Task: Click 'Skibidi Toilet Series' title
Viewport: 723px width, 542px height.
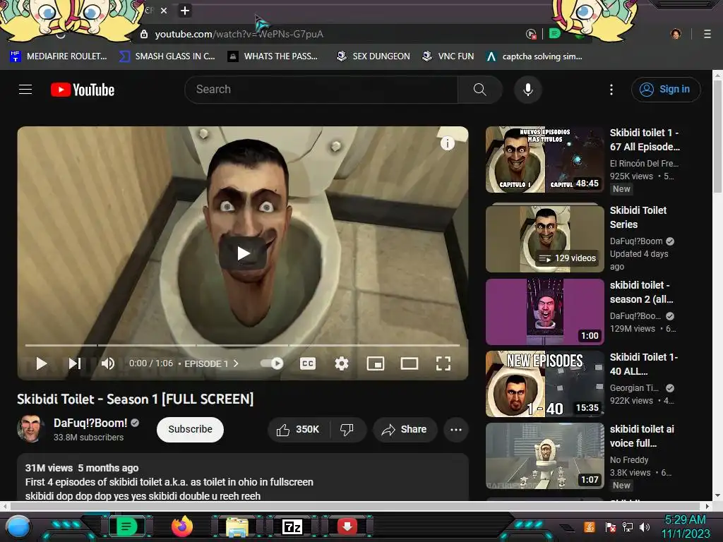Action: pos(638,217)
